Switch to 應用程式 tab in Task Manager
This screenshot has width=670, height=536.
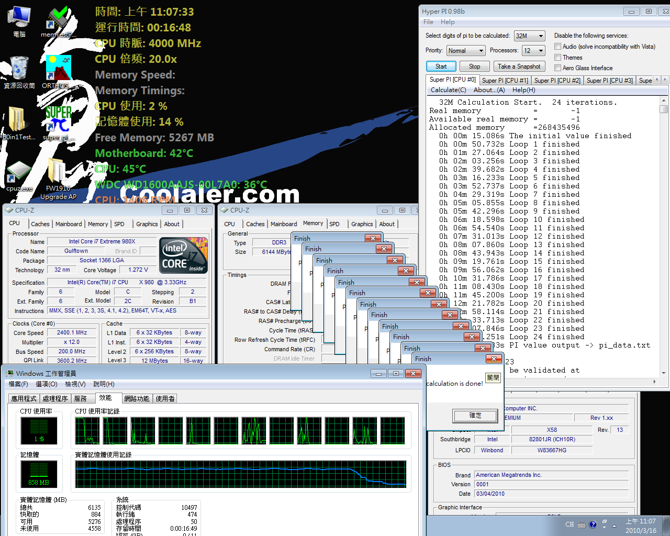coord(24,398)
